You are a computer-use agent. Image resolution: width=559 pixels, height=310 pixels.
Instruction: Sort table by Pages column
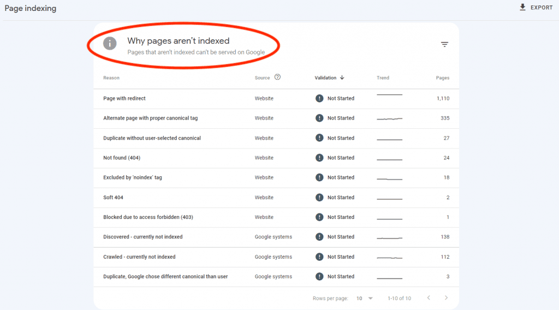(442, 78)
